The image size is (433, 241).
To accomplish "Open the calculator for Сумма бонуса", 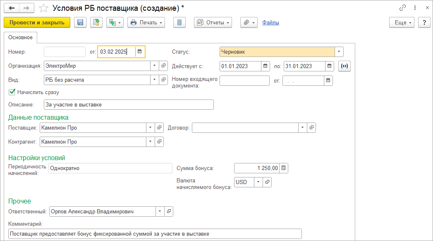I will [x=284, y=168].
